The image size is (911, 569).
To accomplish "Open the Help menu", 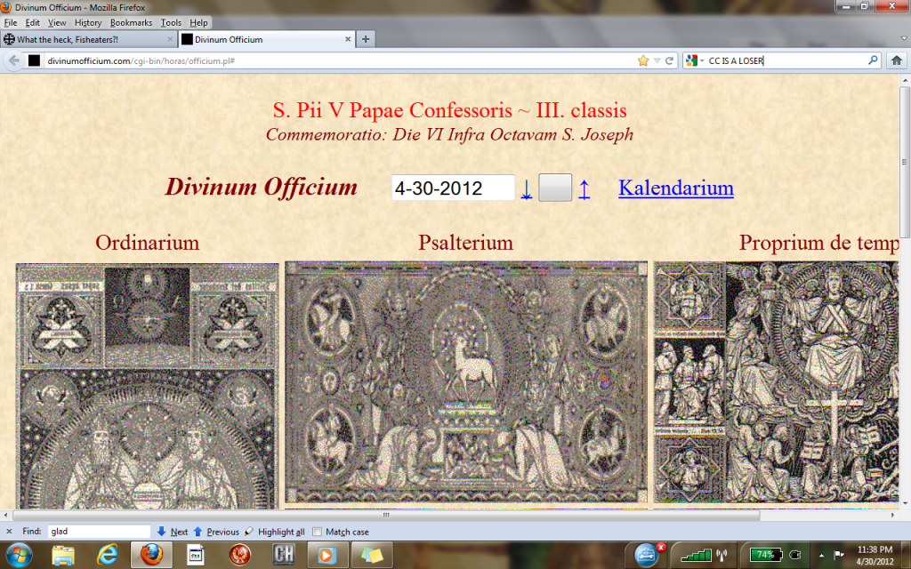I will [198, 22].
